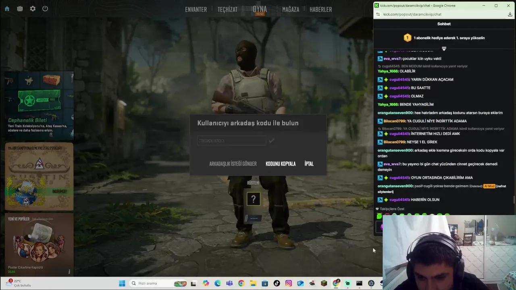Open Microsoft Store from the taskbar

click(x=265, y=283)
